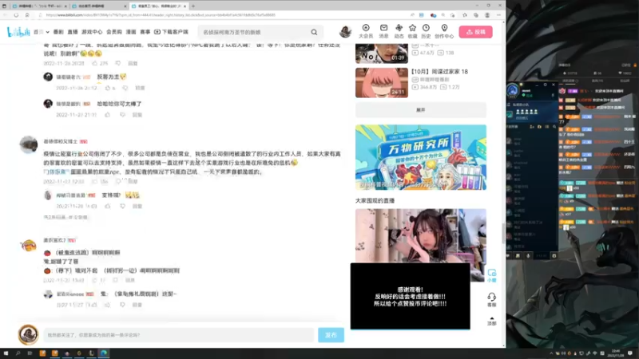Screen dimensions: 639x359
Task: Reply to the '哈哈哈你可太棒了' comment
Action: pyautogui.click(x=137, y=115)
